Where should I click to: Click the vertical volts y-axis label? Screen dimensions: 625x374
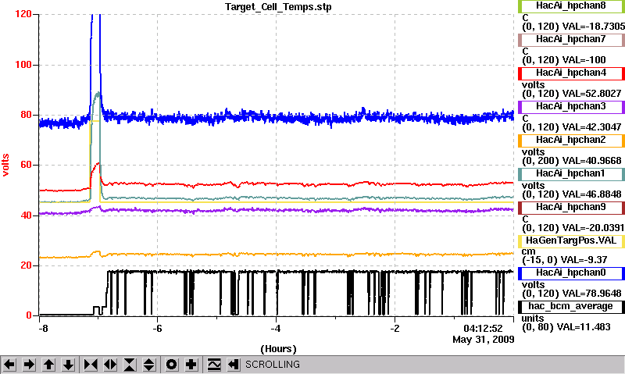pos(5,165)
